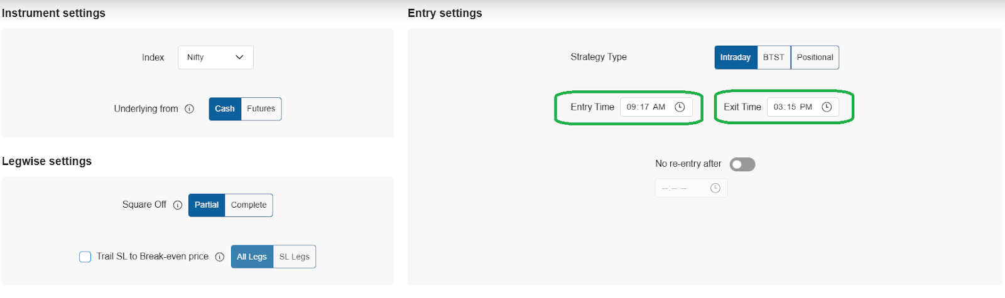Viewport: 1005px width, 298px height.
Task: Select the Intraday strategy type
Action: point(736,58)
